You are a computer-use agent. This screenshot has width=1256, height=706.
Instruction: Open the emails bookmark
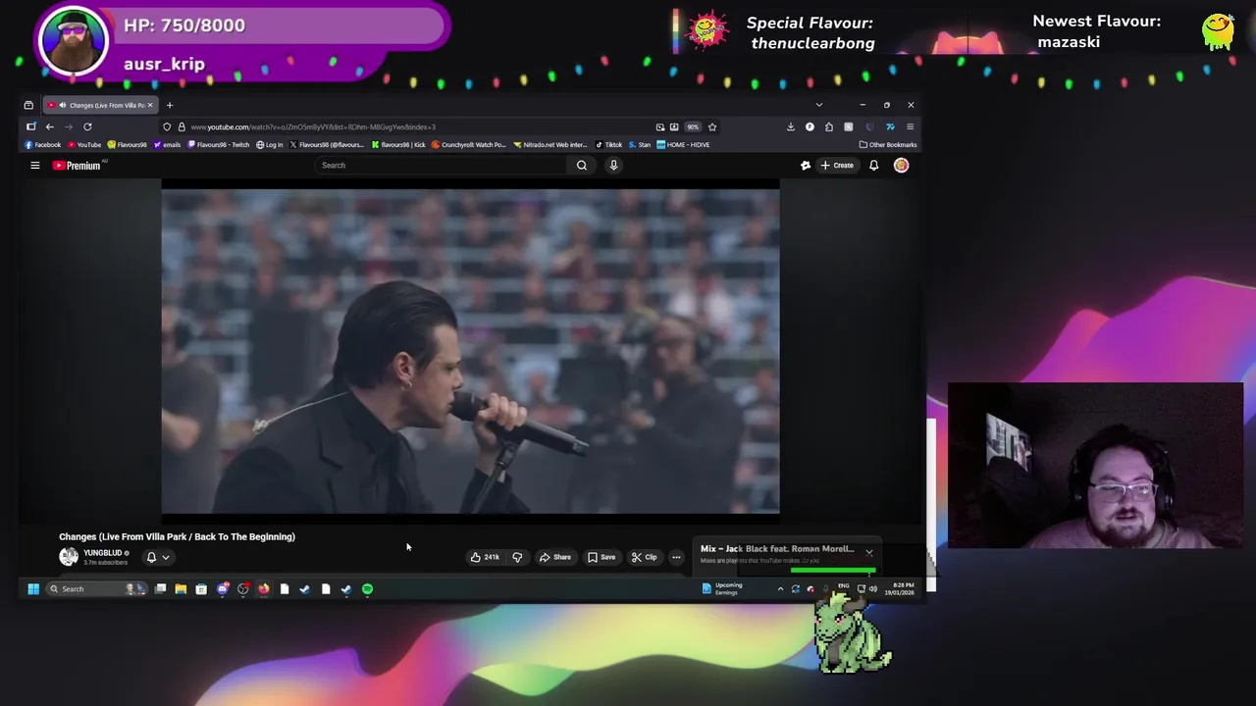(x=167, y=145)
